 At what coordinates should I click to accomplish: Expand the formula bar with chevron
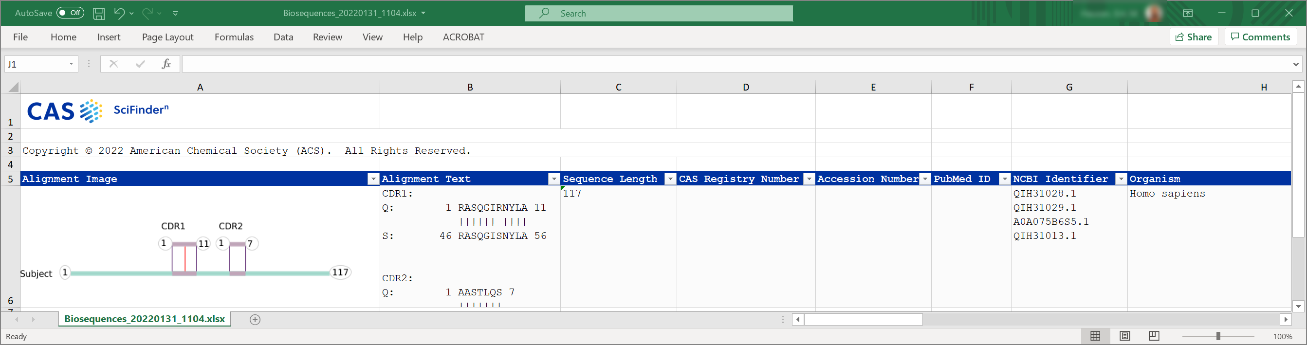[x=1296, y=64]
